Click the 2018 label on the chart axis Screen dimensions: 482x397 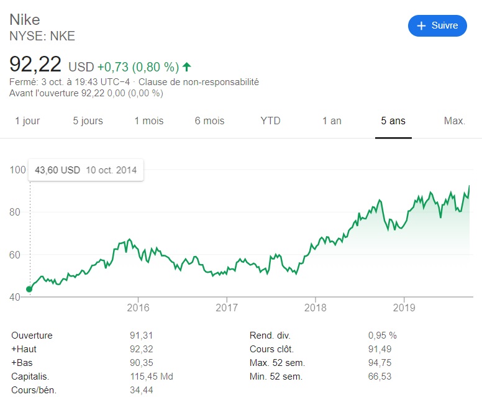click(x=316, y=307)
